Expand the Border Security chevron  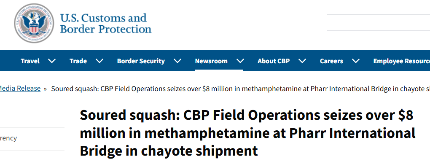[x=177, y=61]
